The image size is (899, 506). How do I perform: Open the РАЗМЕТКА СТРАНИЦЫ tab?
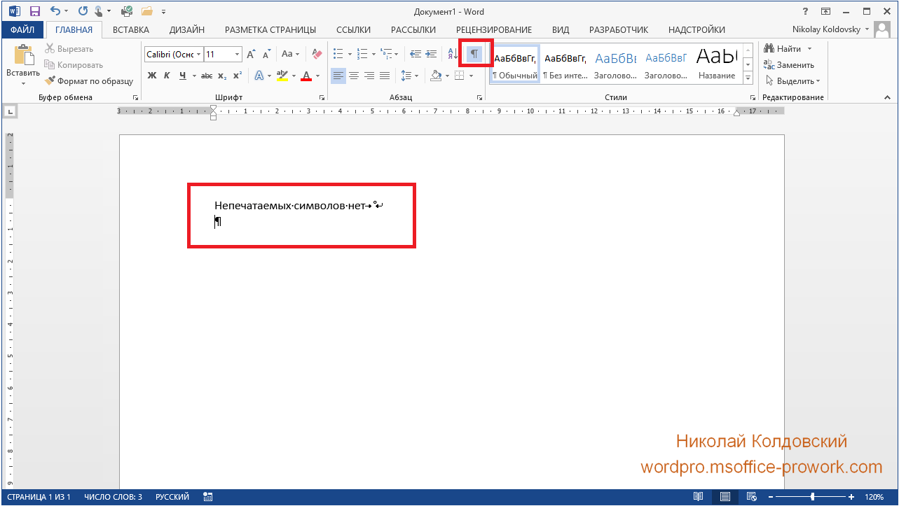click(270, 29)
